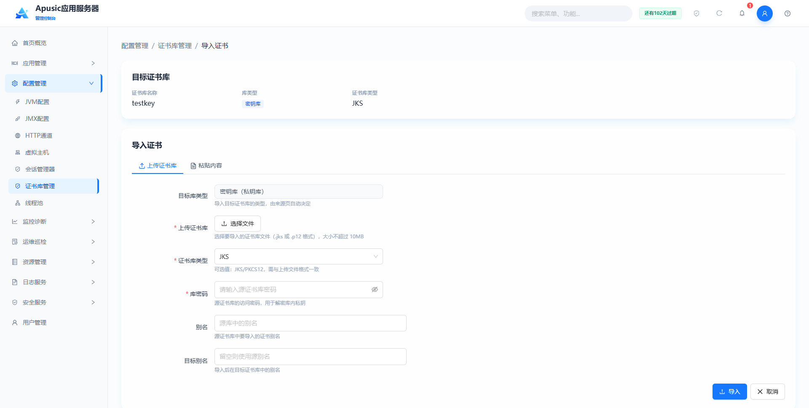This screenshot has height=408, width=809.
Task: Expand the 资源管理 menu
Action: click(x=54, y=262)
